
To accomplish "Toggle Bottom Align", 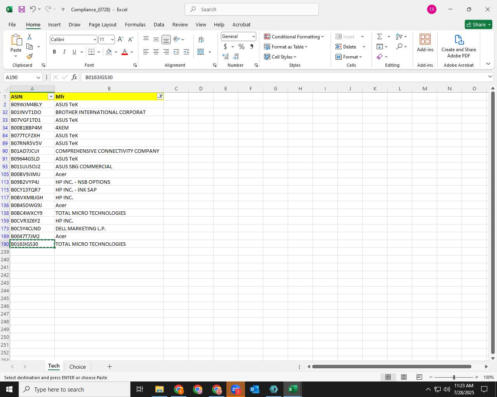I will 166,39.
